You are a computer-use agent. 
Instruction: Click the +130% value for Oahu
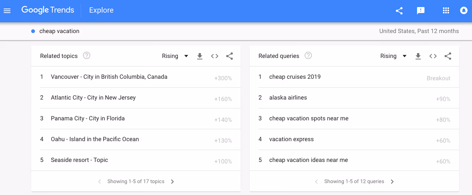[223, 141]
